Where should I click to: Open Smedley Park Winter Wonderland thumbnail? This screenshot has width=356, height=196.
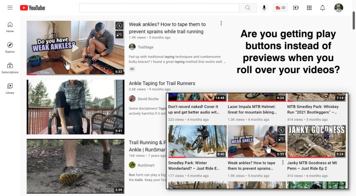[197, 142]
